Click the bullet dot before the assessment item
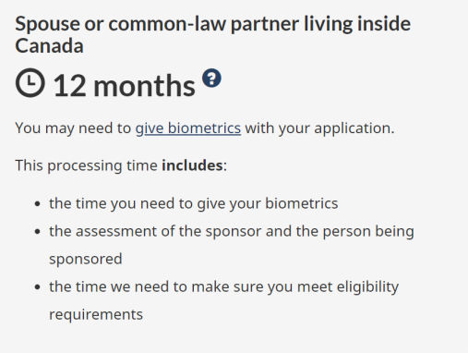 coord(38,232)
